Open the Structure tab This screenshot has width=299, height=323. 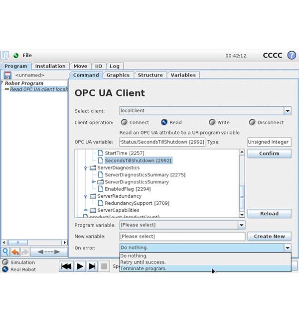[150, 75]
